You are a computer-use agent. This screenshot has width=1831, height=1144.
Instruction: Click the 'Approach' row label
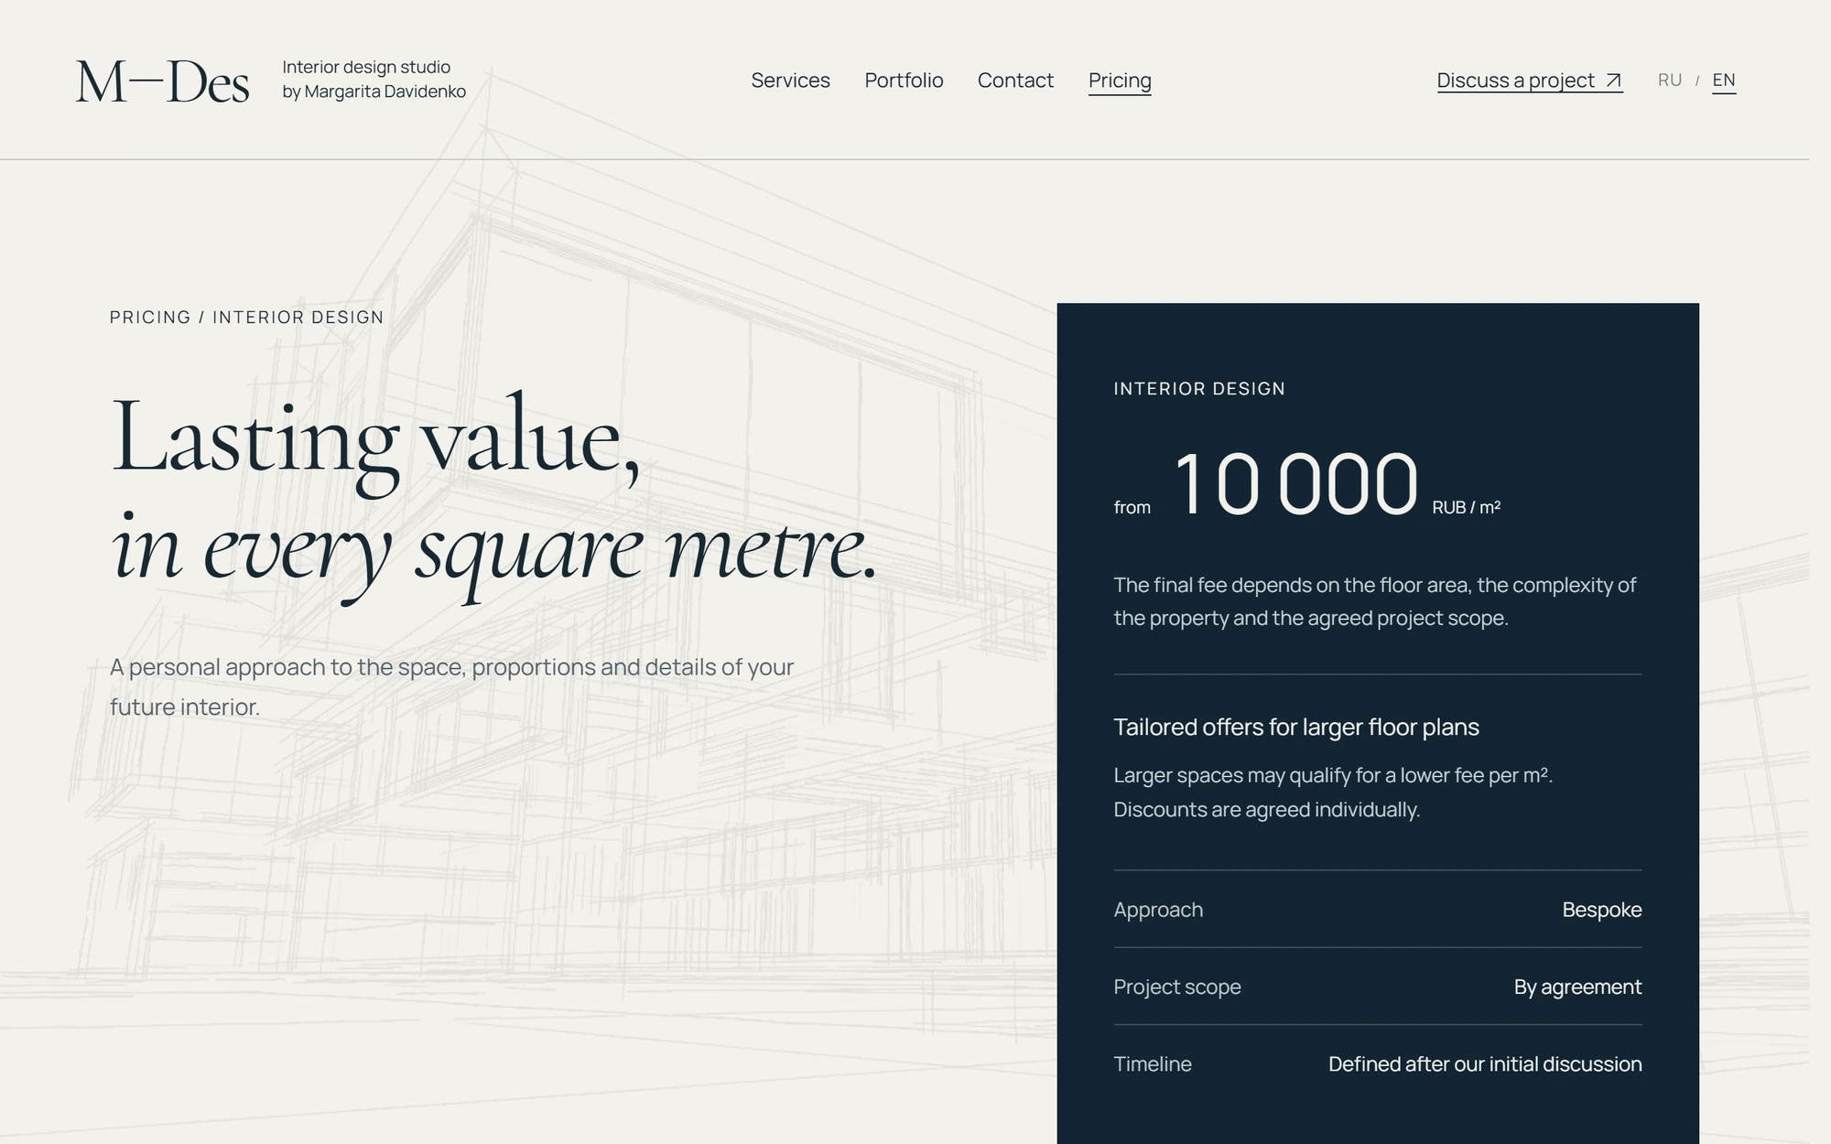click(x=1158, y=910)
